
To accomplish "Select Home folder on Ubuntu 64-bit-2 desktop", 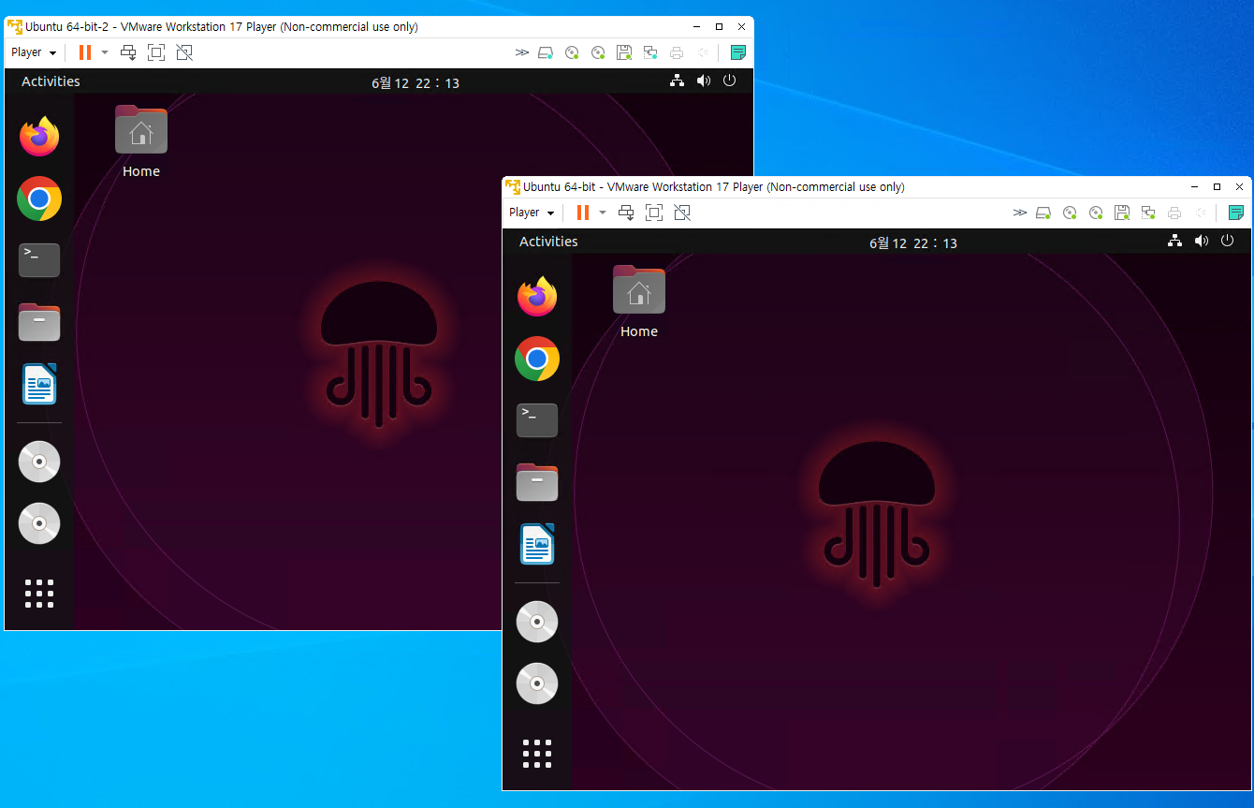I will pyautogui.click(x=141, y=141).
